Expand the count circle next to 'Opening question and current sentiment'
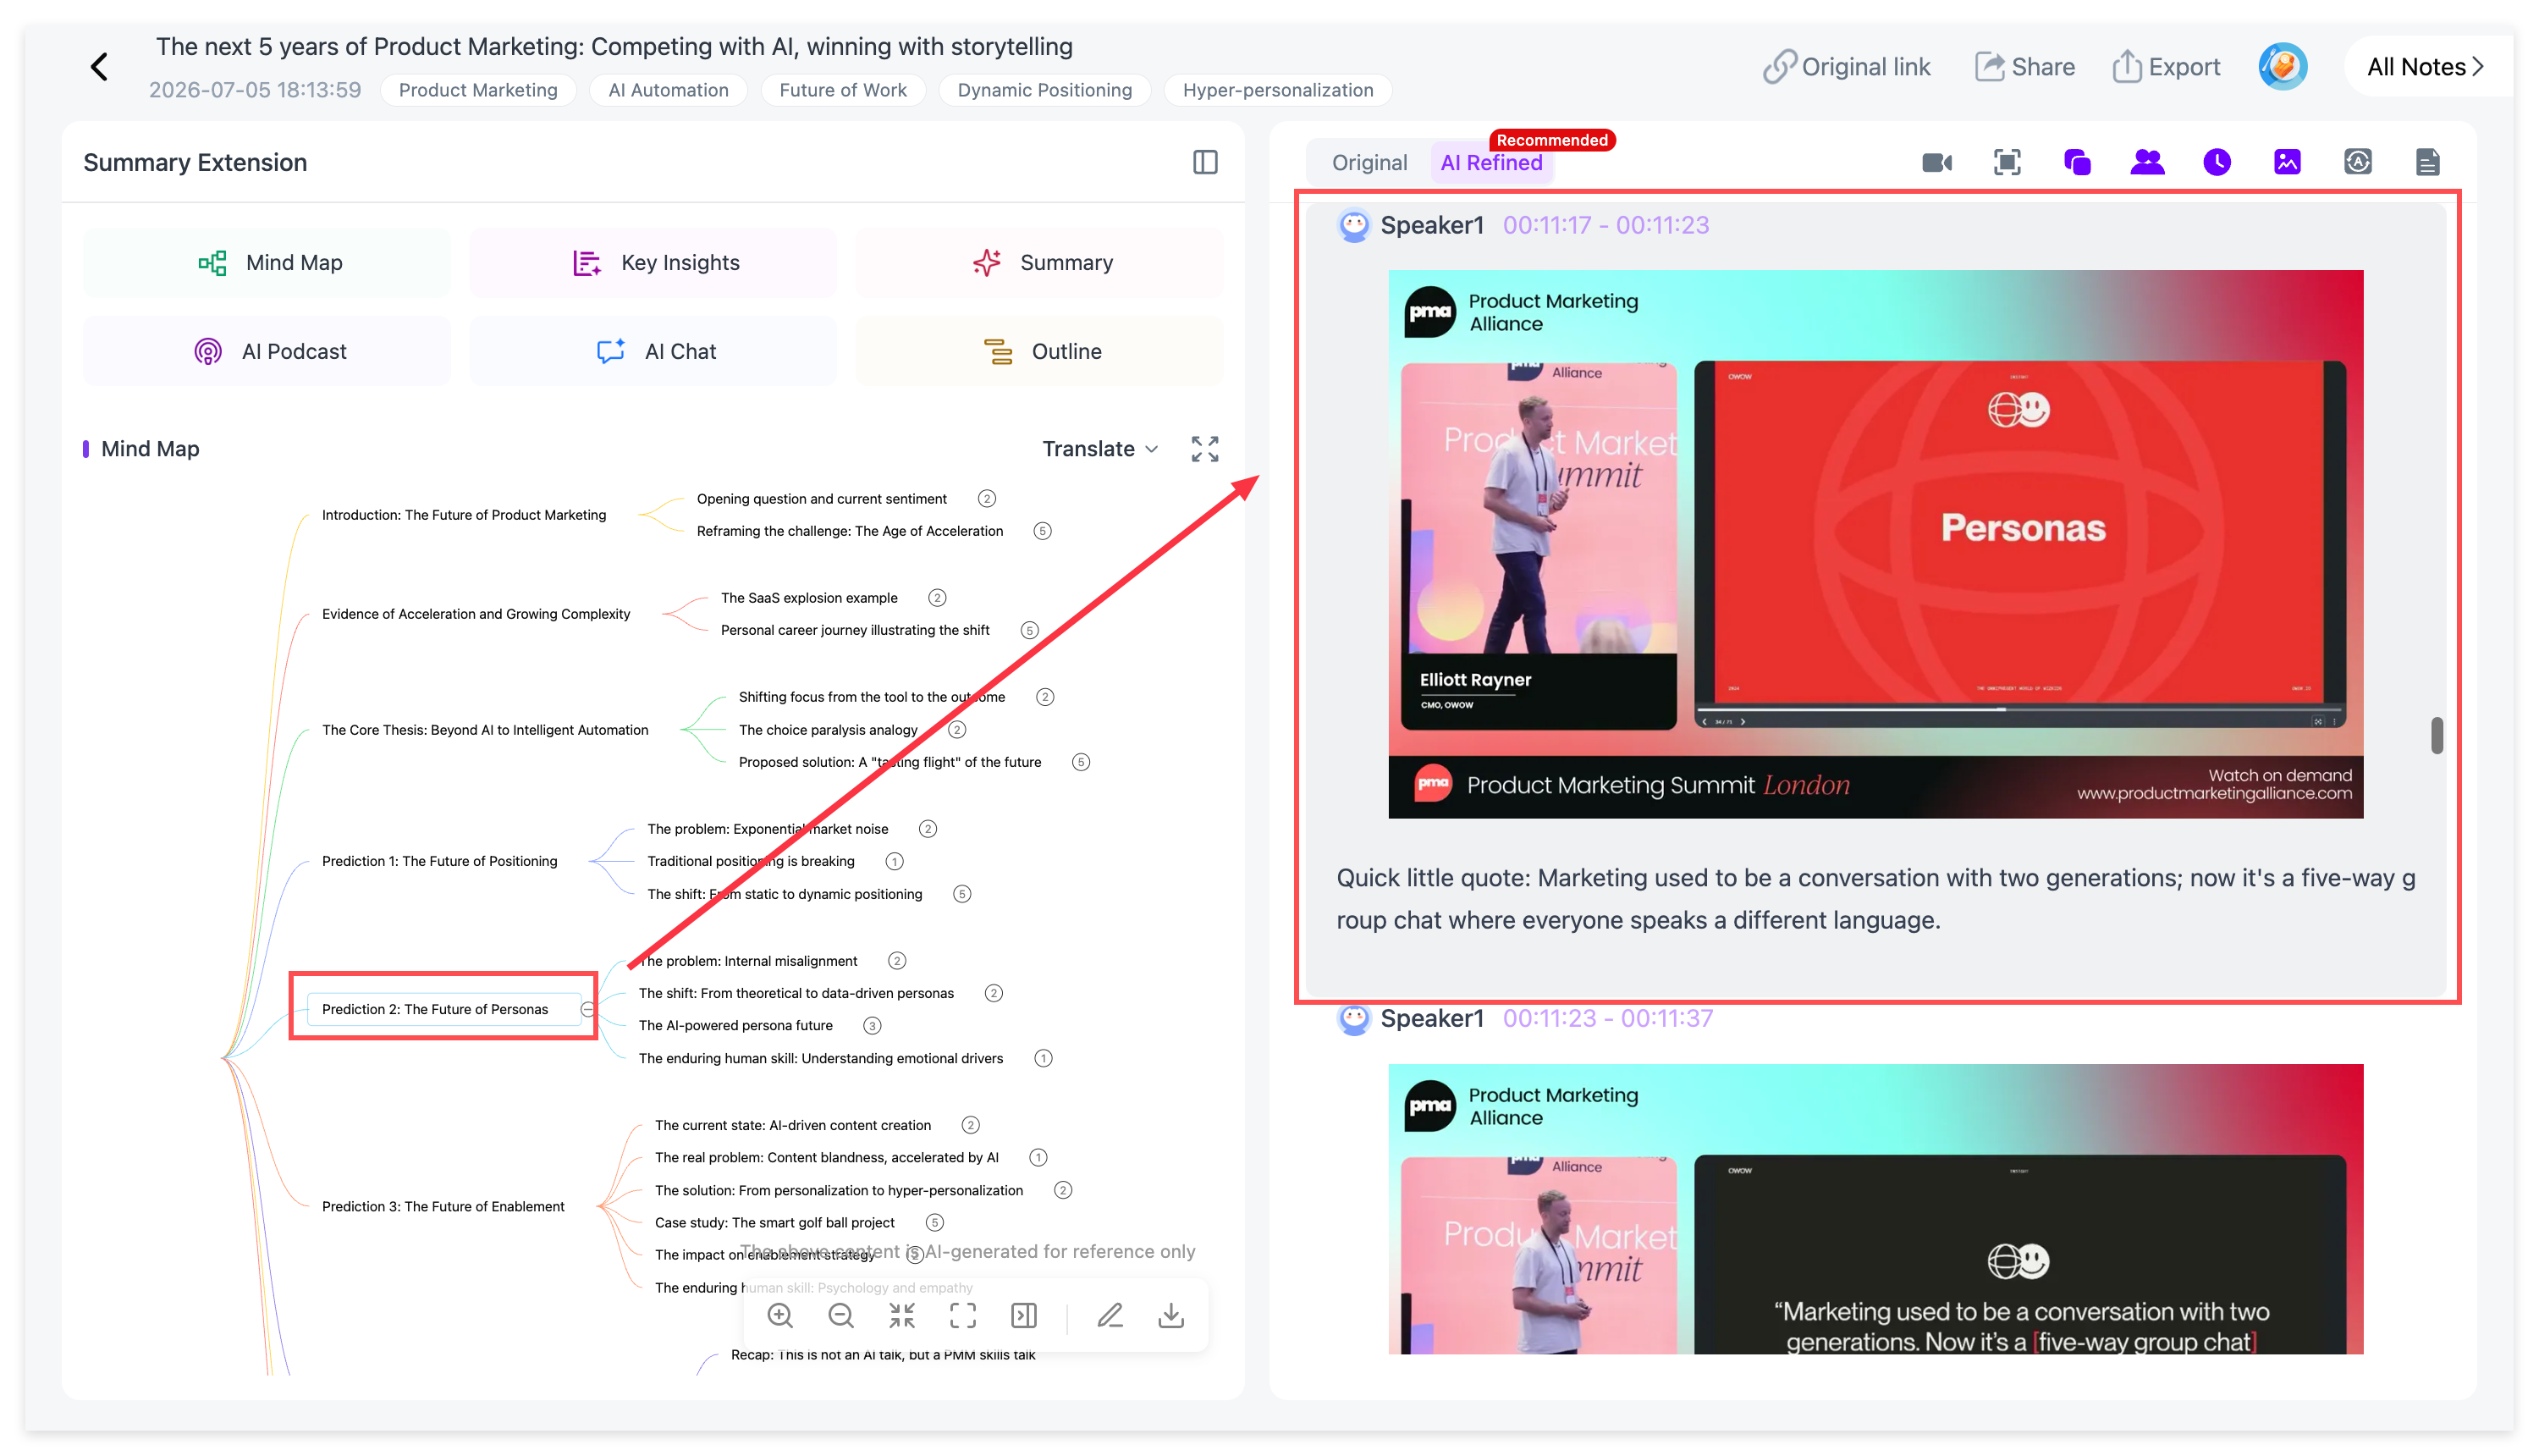 point(987,499)
